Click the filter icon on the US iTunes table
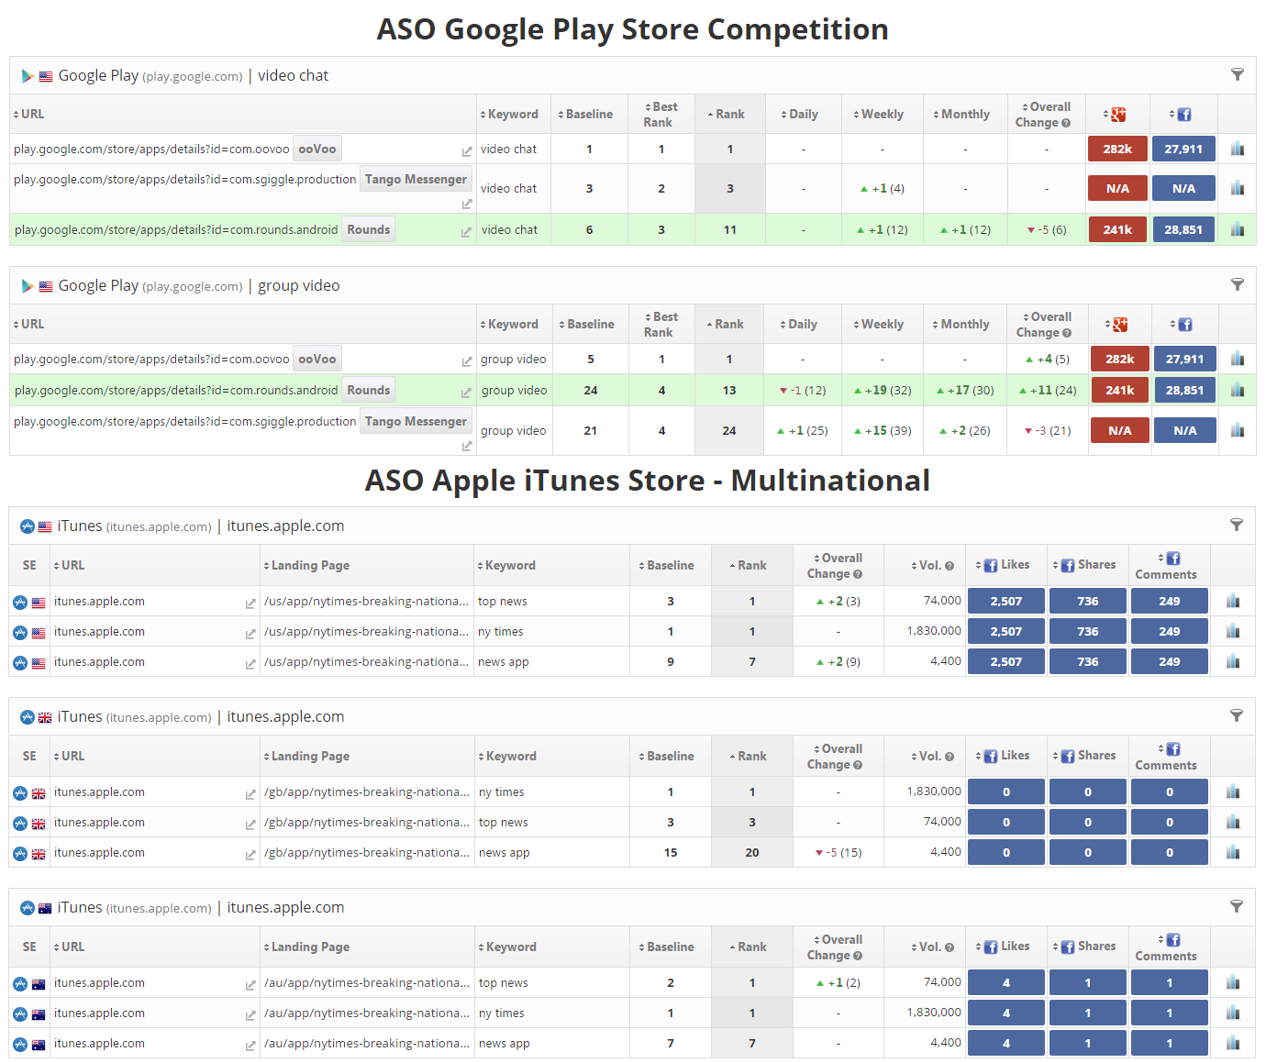 click(x=1237, y=525)
